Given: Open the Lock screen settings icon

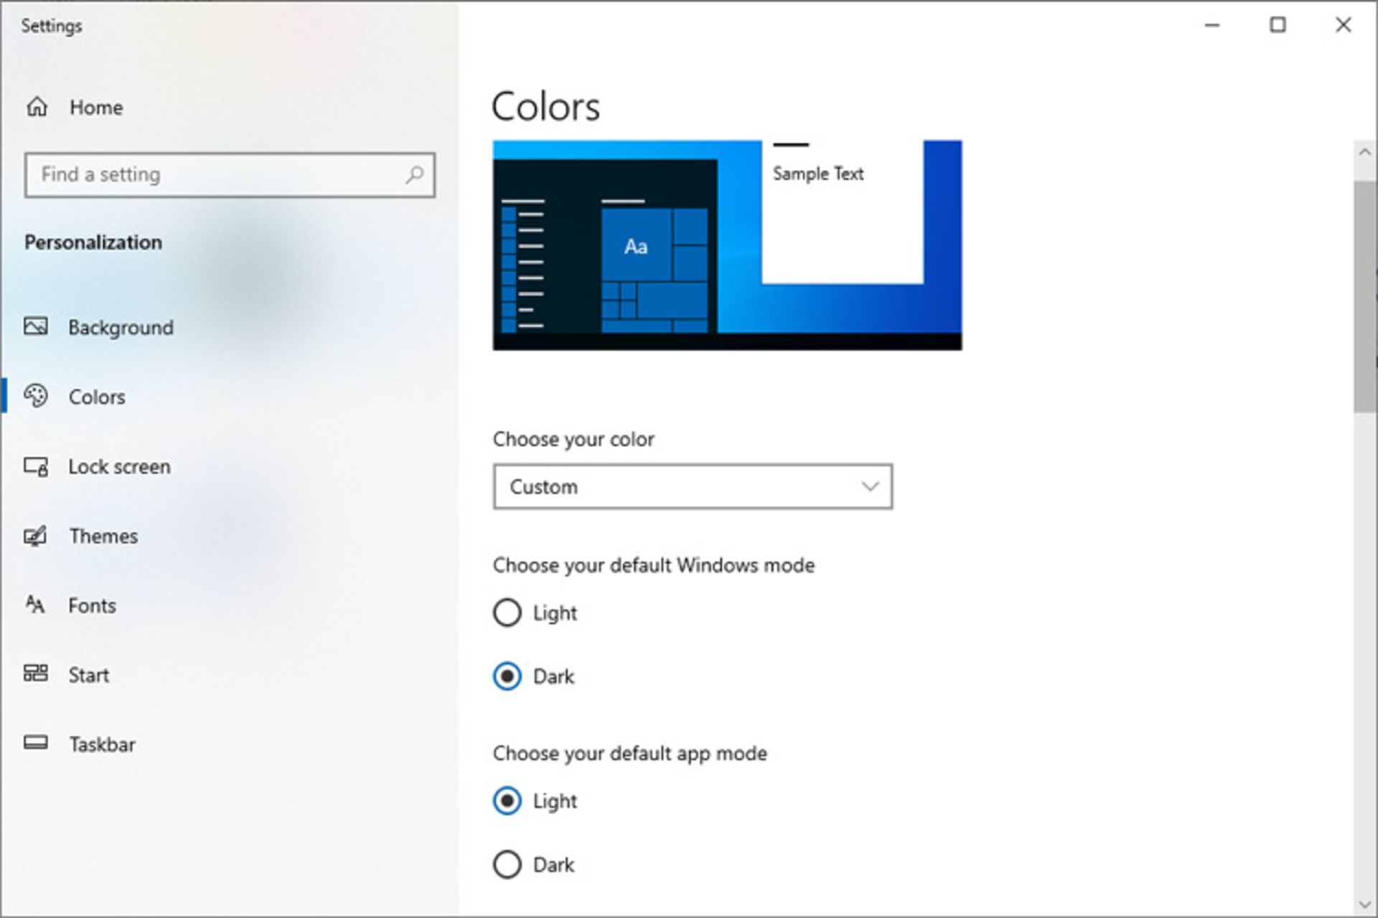Looking at the screenshot, I should click(36, 465).
